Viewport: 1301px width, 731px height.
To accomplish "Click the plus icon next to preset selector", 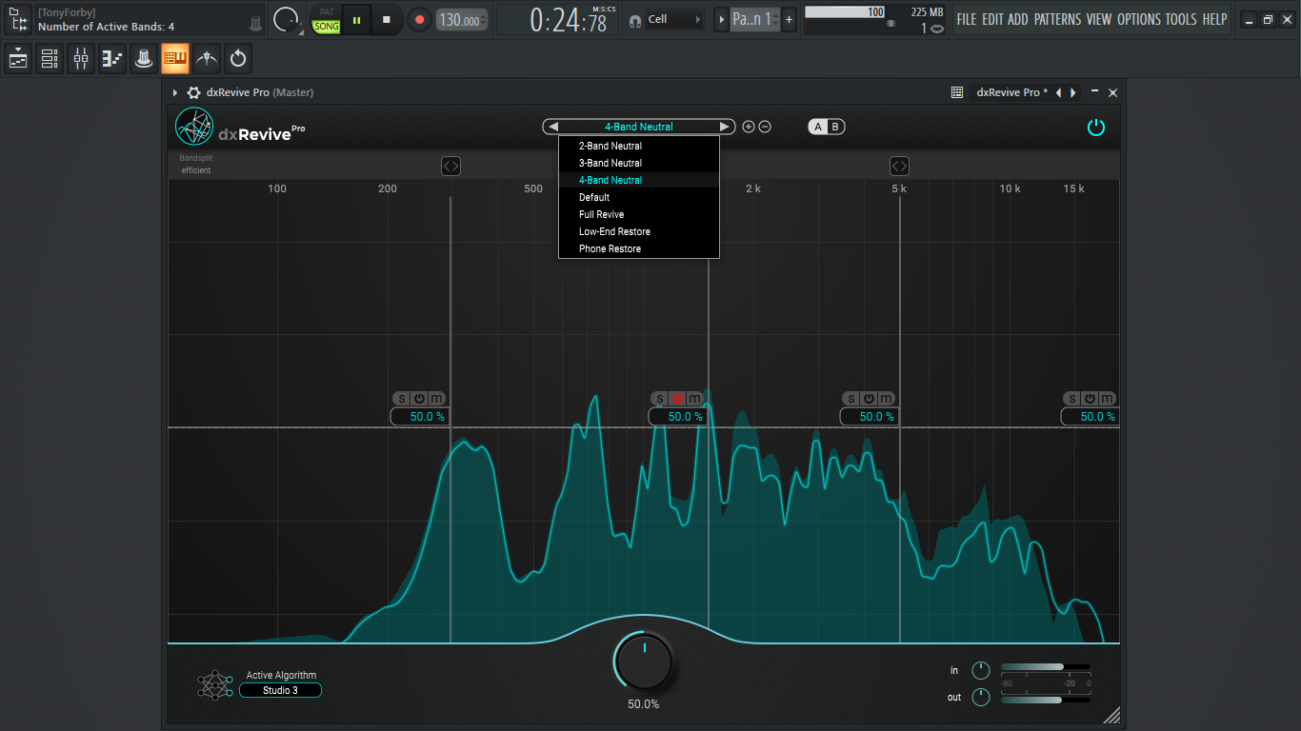I will pyautogui.click(x=749, y=127).
